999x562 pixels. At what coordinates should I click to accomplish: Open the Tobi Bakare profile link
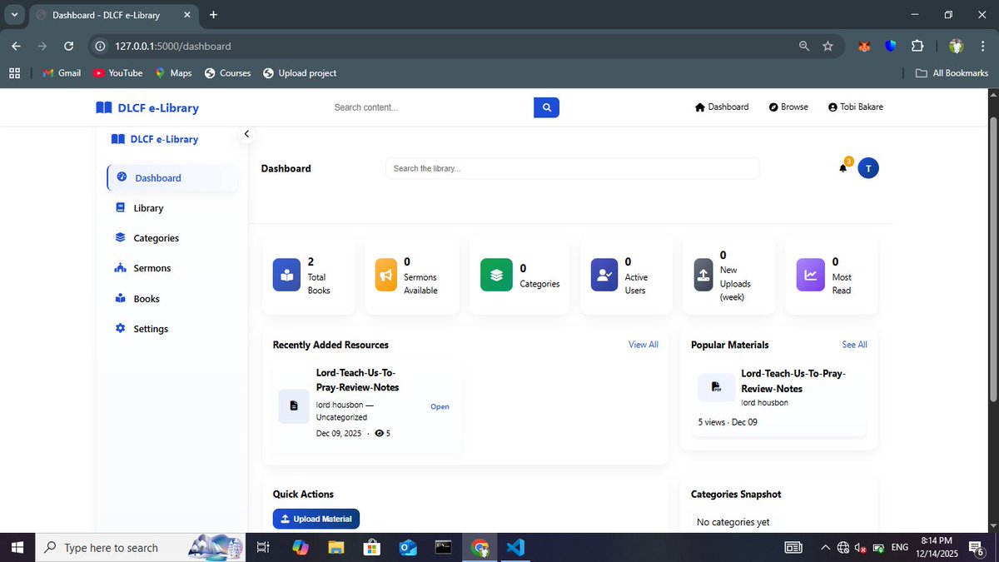(x=856, y=107)
